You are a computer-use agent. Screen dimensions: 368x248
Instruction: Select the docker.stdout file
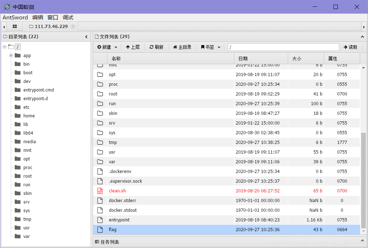pos(123,210)
